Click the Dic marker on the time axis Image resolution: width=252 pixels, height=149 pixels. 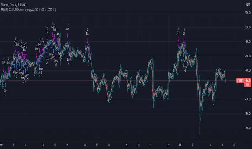pyautogui.click(x=180, y=145)
